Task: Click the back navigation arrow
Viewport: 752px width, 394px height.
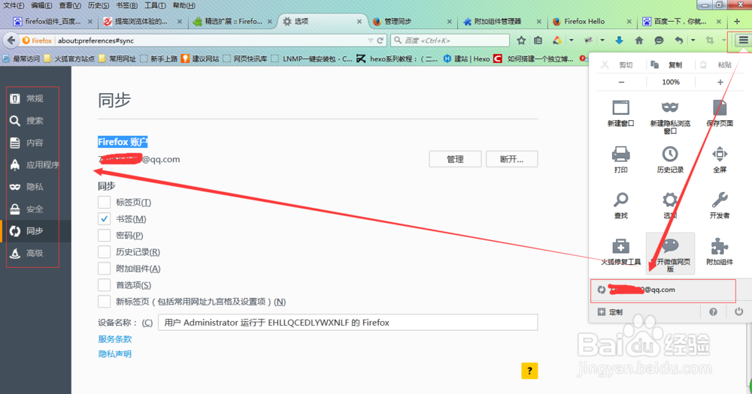Action: pos(11,41)
